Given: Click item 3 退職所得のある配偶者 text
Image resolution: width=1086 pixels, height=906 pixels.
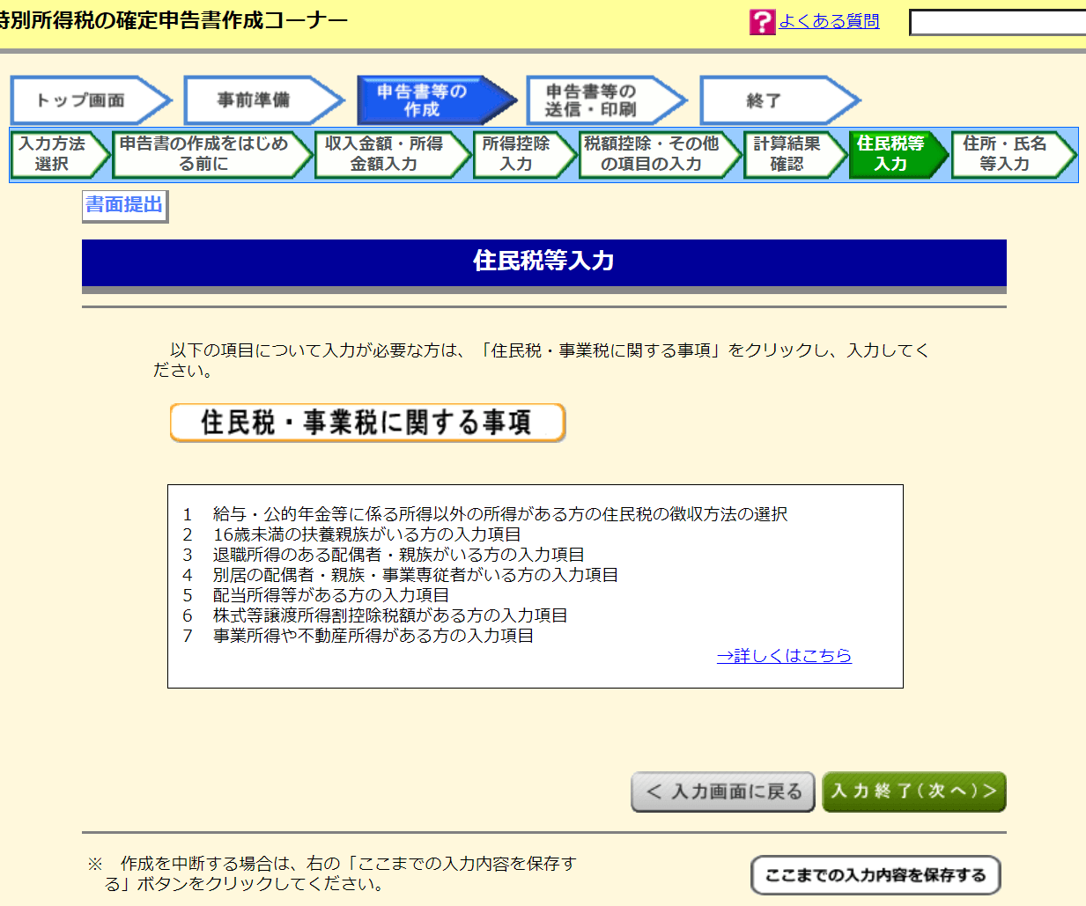Looking at the screenshot, I should pyautogui.click(x=399, y=554).
